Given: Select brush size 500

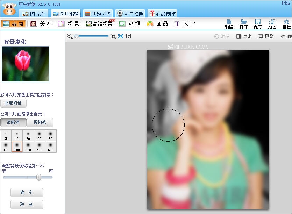Looking at the screenshot, I should [x=51, y=147].
